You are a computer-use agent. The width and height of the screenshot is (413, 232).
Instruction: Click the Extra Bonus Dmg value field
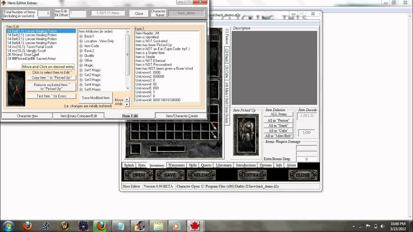(306, 159)
